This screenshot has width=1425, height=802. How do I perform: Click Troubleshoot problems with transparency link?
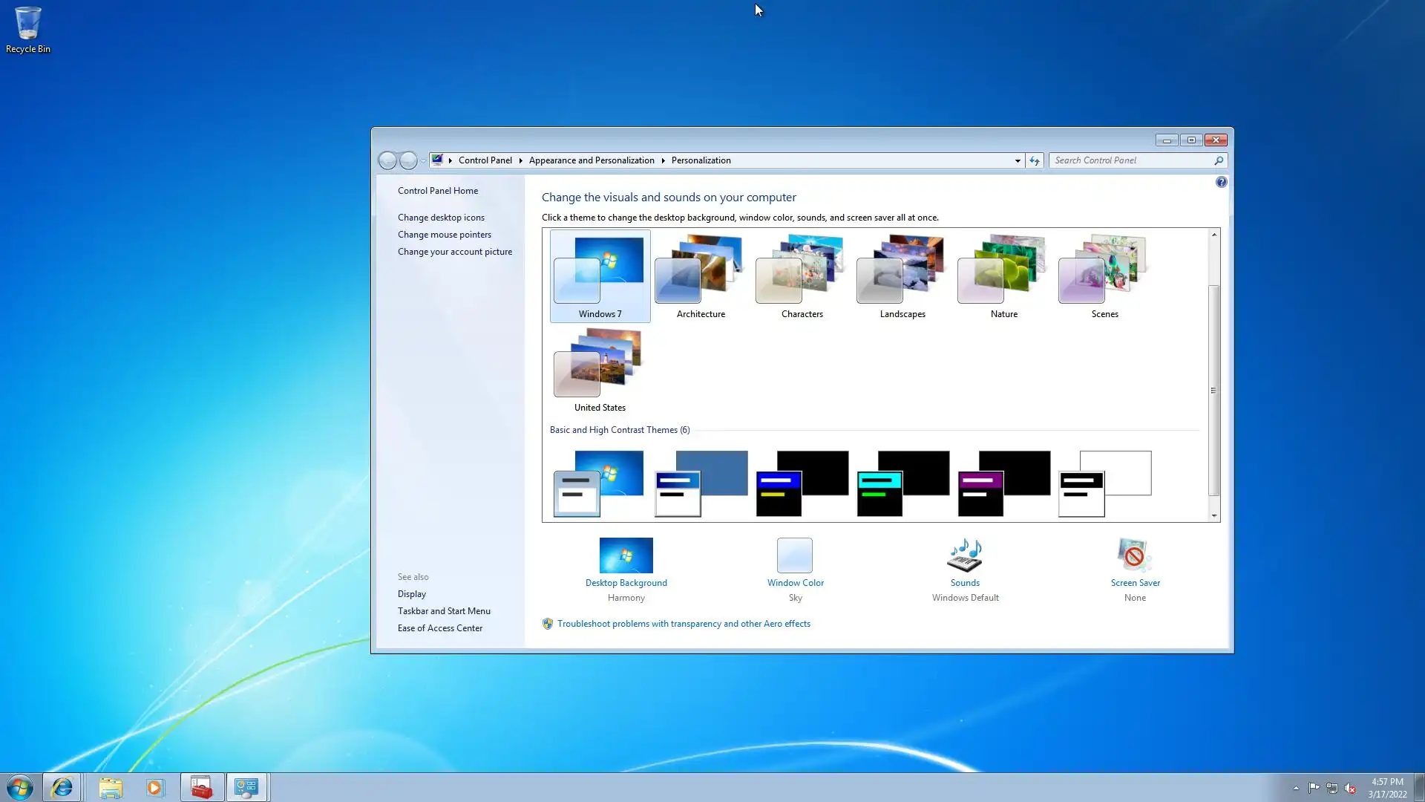[684, 624]
